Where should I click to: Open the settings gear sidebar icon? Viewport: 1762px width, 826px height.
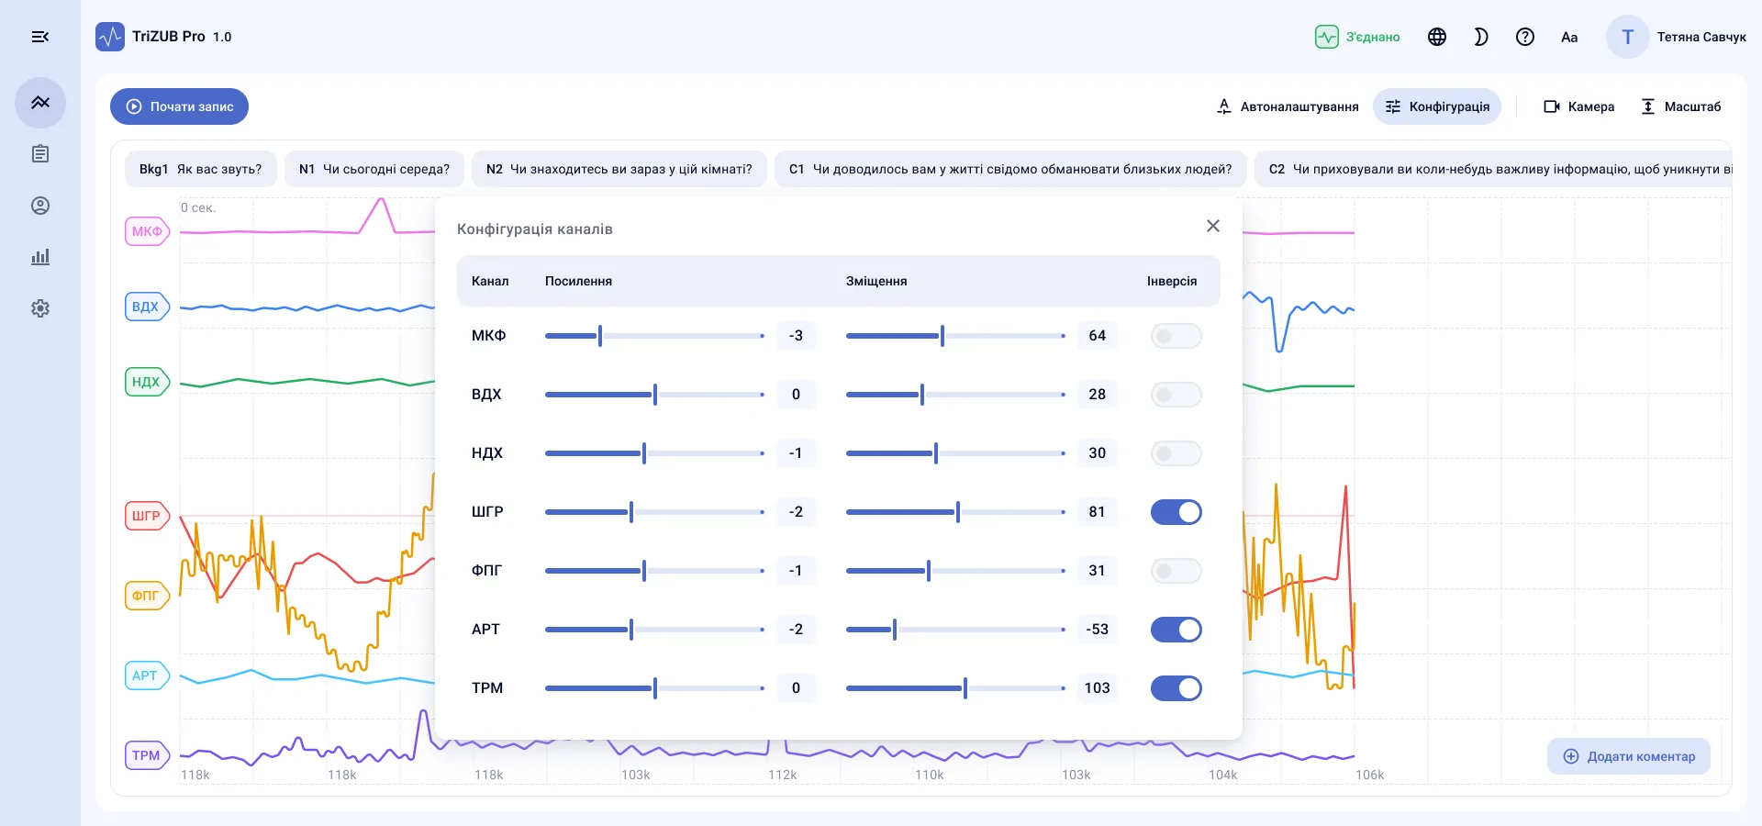tap(40, 308)
